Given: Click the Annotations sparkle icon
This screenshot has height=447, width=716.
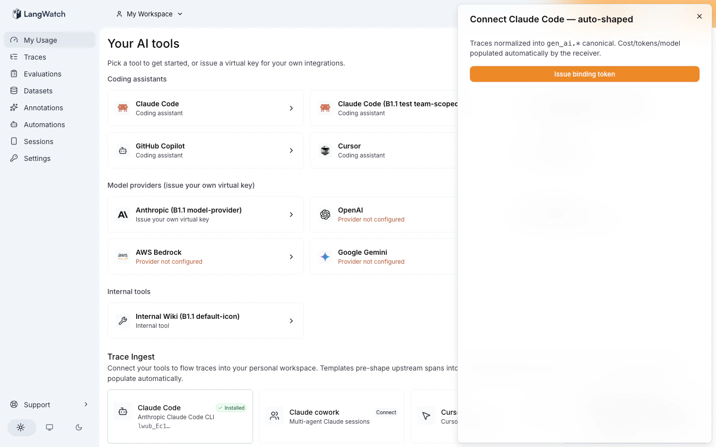Looking at the screenshot, I should 14,108.
